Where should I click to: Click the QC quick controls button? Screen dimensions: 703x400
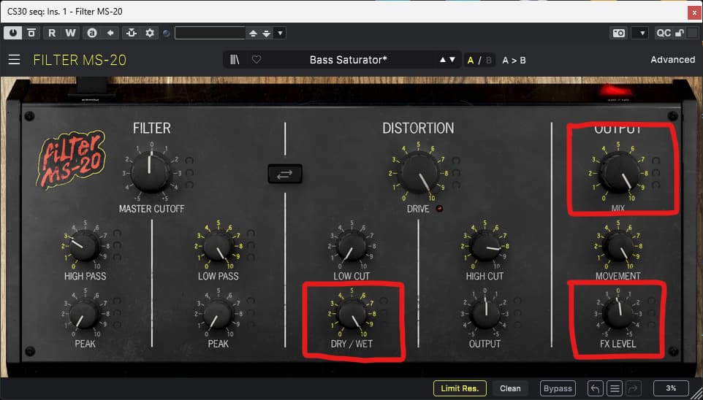(x=663, y=33)
